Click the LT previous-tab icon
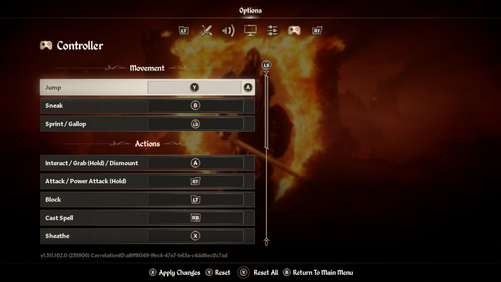The height and width of the screenshot is (282, 501). click(x=184, y=31)
